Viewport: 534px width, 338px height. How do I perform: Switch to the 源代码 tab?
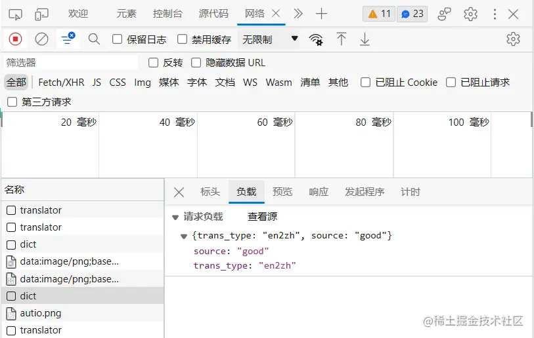(213, 14)
